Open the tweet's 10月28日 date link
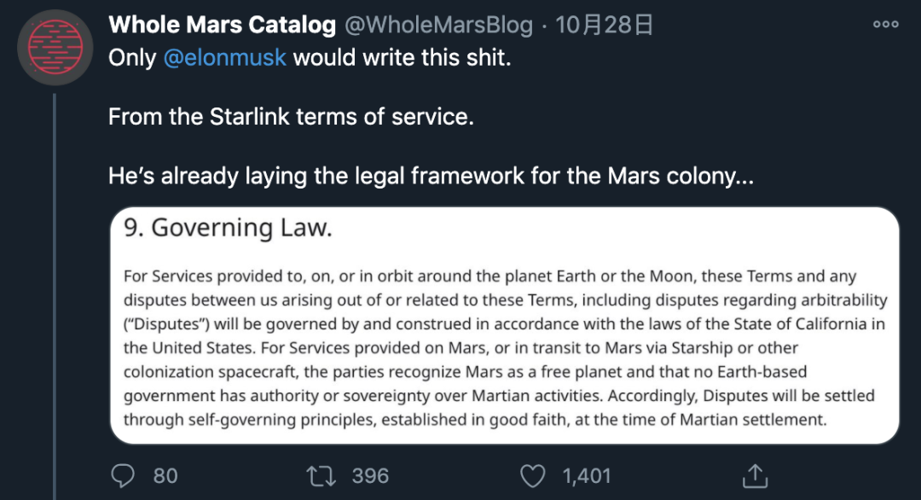Viewport: 921px width, 500px height. point(605,25)
